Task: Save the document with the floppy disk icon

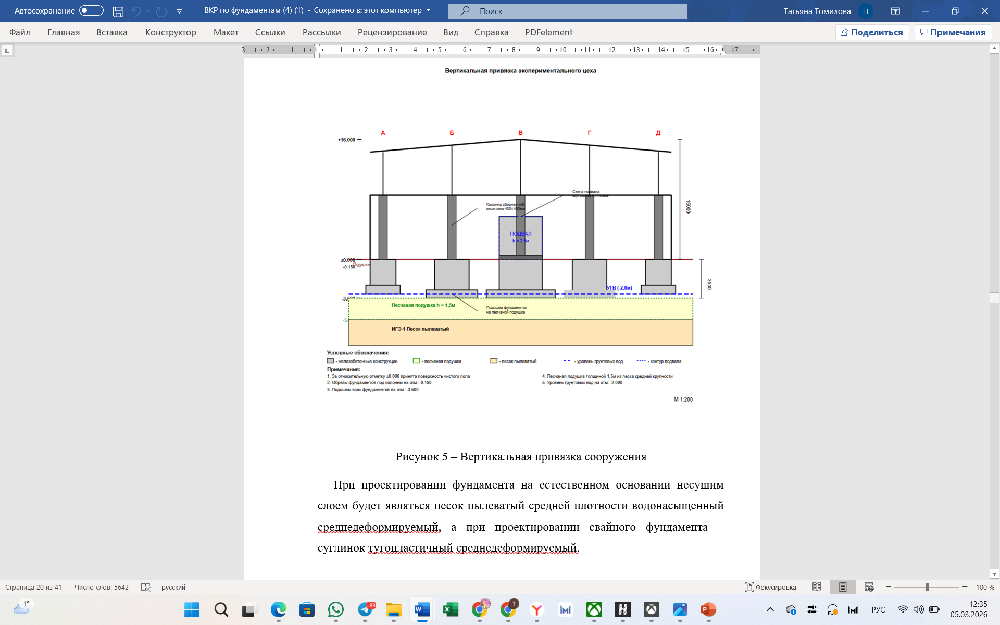Action: coord(118,11)
